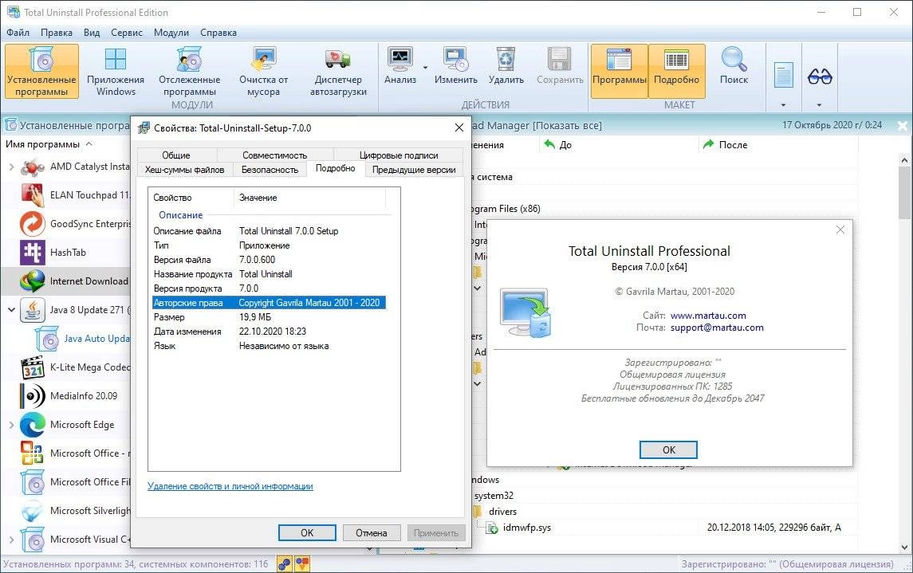Open the Autorun Manager module
Screen dimensions: 913x573
[x=338, y=72]
